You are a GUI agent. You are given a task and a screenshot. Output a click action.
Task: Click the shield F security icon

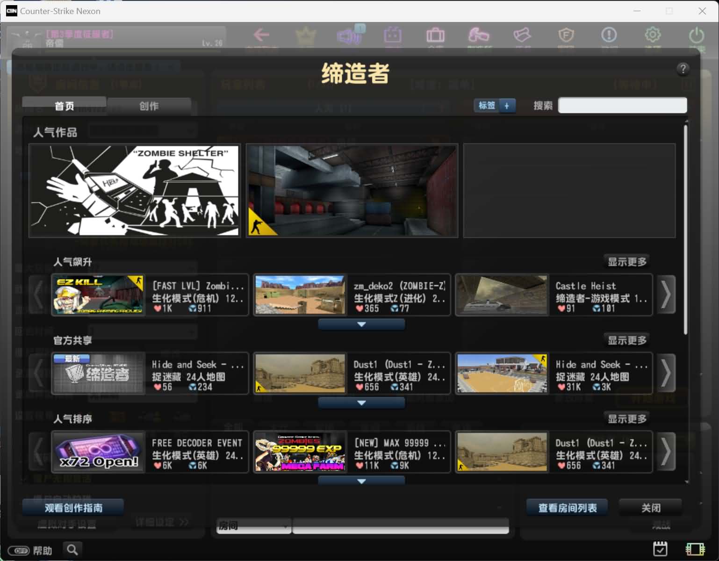coord(566,35)
